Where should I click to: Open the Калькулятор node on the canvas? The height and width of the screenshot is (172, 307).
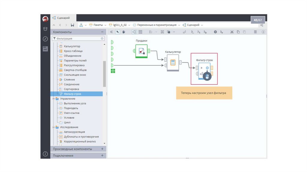[173, 63]
